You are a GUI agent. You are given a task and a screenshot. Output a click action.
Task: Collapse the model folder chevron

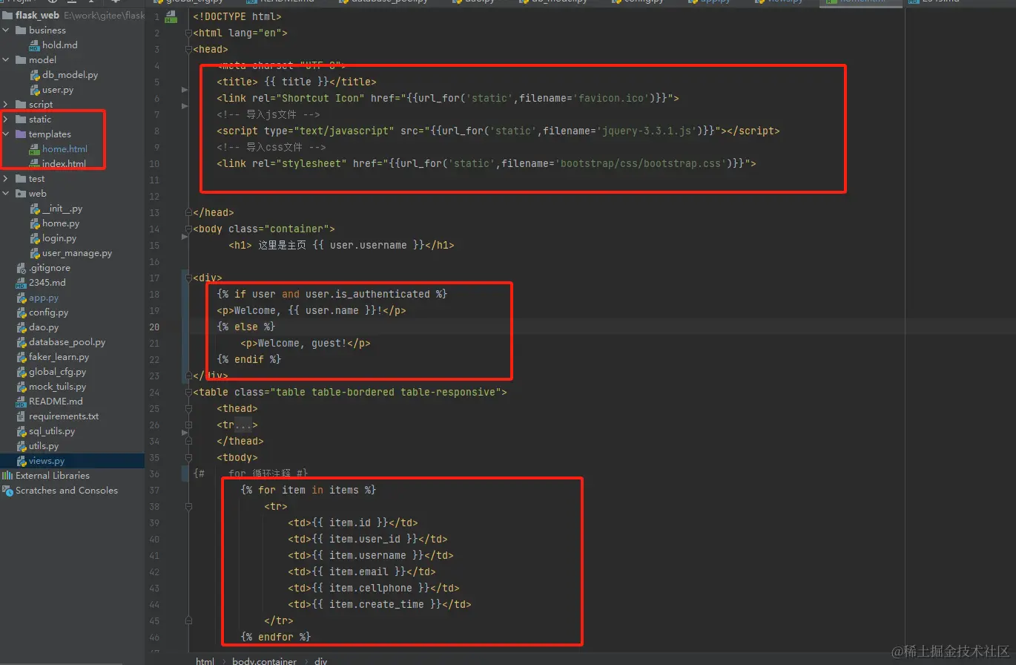pos(7,60)
